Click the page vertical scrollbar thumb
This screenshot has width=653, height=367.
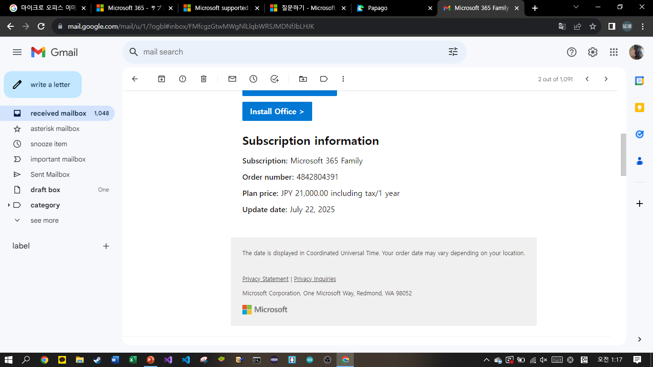(623, 155)
